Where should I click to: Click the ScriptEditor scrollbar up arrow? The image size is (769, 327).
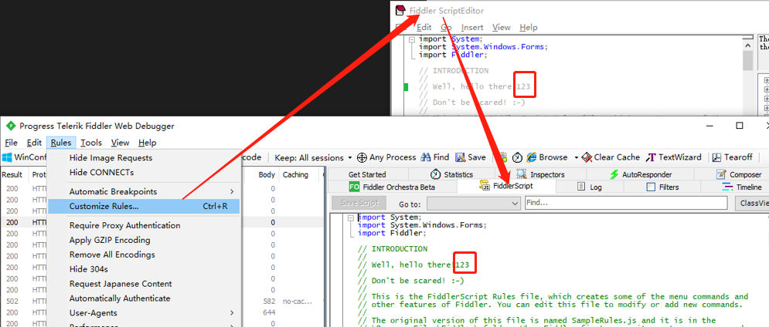748,44
